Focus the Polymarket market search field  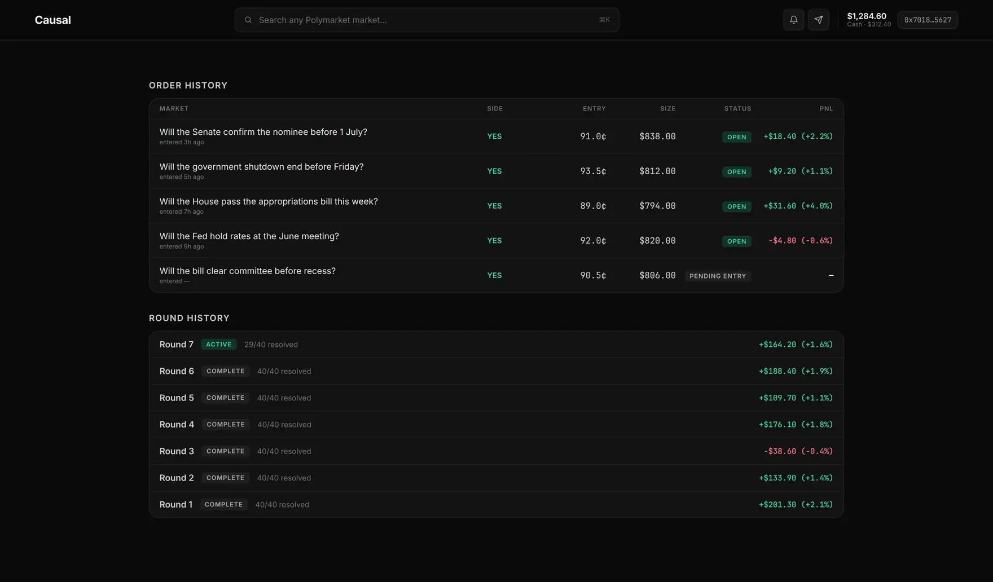(427, 20)
